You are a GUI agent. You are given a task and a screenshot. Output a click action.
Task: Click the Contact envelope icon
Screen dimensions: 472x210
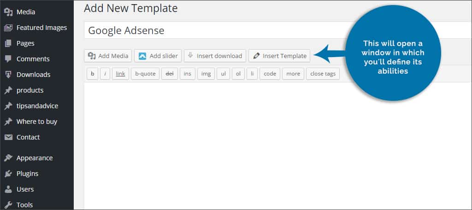coord(8,137)
